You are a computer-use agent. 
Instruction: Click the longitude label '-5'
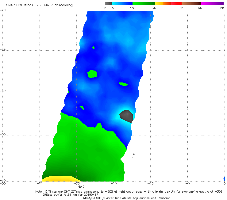[x=187, y=183]
